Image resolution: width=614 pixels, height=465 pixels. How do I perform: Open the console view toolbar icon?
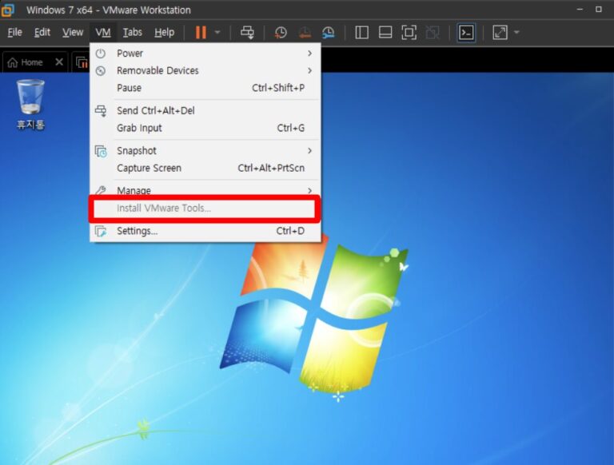pos(466,33)
